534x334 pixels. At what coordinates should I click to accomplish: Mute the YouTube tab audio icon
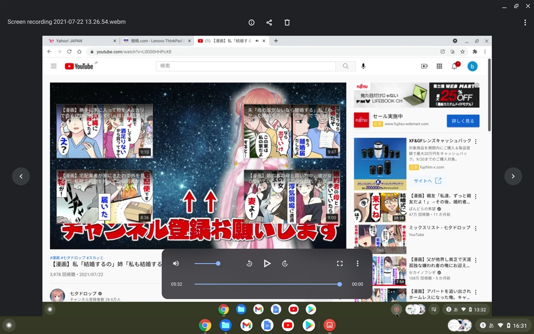click(257, 41)
